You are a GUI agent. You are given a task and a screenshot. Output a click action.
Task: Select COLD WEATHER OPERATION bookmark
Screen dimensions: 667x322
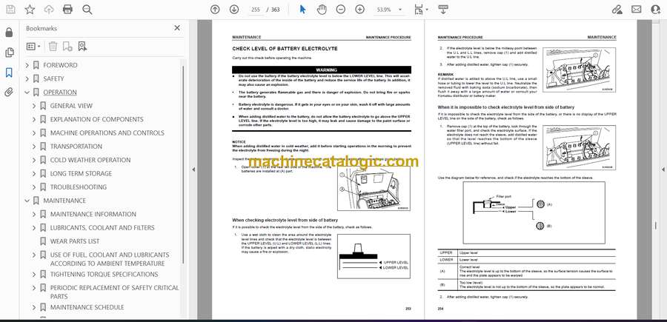[x=90, y=160]
